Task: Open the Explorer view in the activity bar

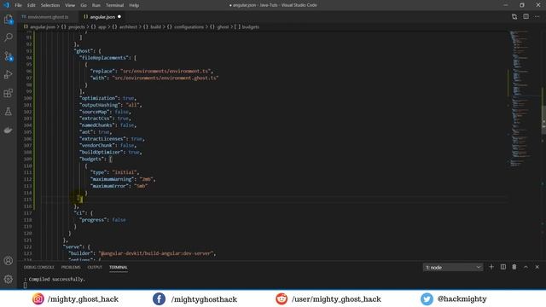Action: tap(9, 19)
